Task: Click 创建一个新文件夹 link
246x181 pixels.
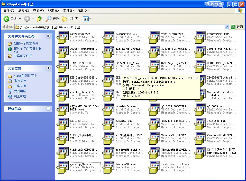Action: click(x=26, y=44)
